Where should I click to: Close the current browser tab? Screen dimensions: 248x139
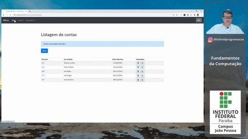pyautogui.click(x=26, y=11)
